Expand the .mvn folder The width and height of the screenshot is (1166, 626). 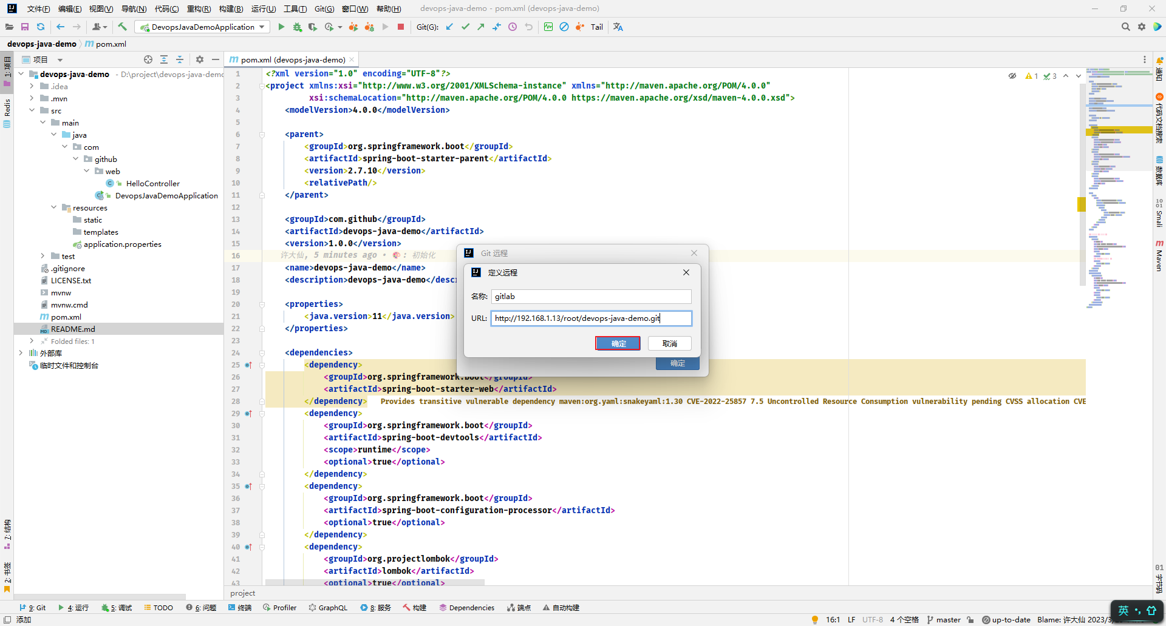32,98
